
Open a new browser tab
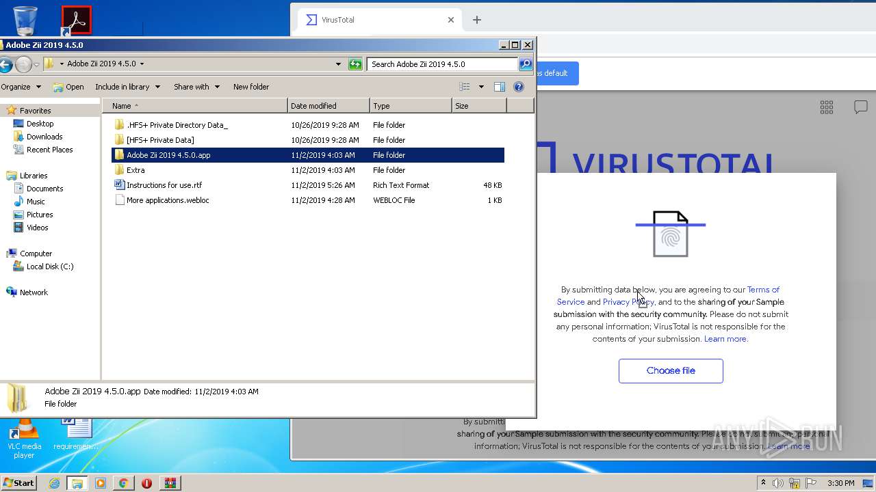click(x=477, y=20)
